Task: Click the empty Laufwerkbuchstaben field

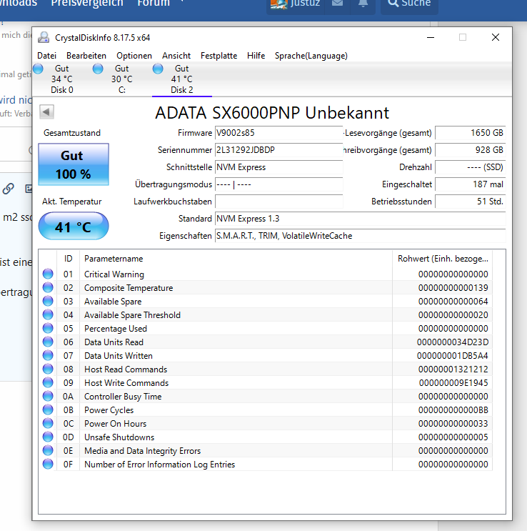Action: [279, 202]
